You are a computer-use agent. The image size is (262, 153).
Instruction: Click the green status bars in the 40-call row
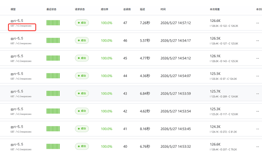point(53,146)
